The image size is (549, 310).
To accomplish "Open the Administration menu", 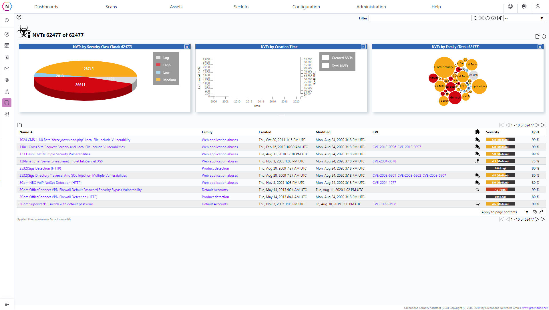I will (371, 7).
